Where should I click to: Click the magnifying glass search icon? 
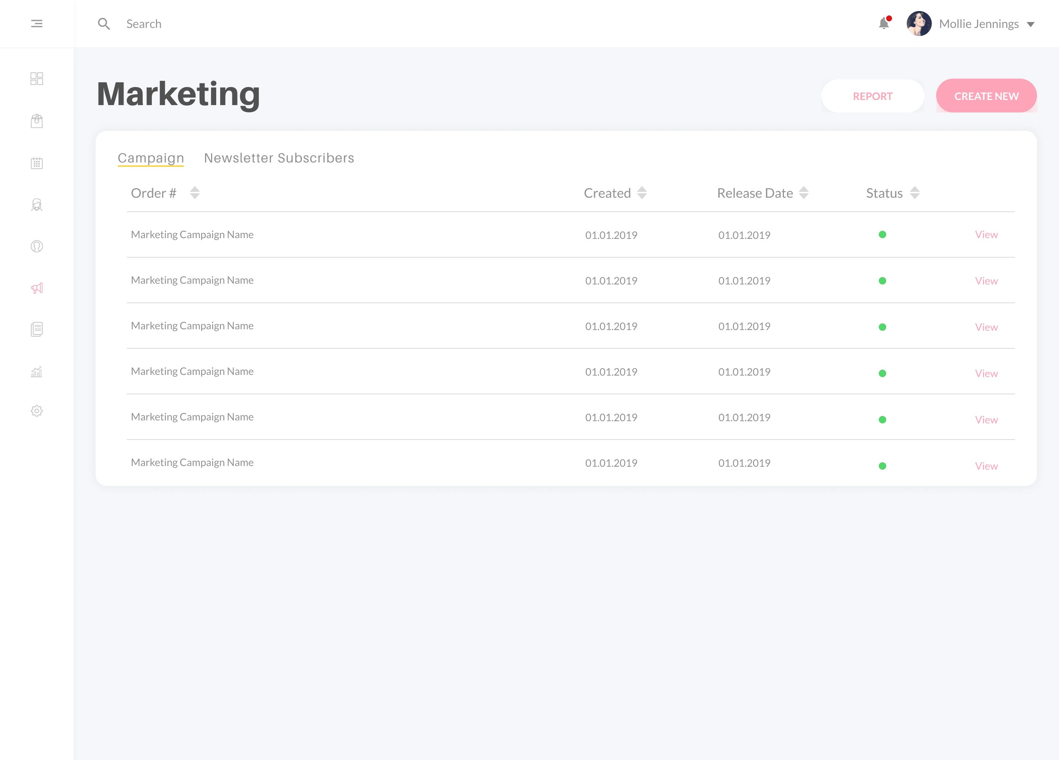104,24
